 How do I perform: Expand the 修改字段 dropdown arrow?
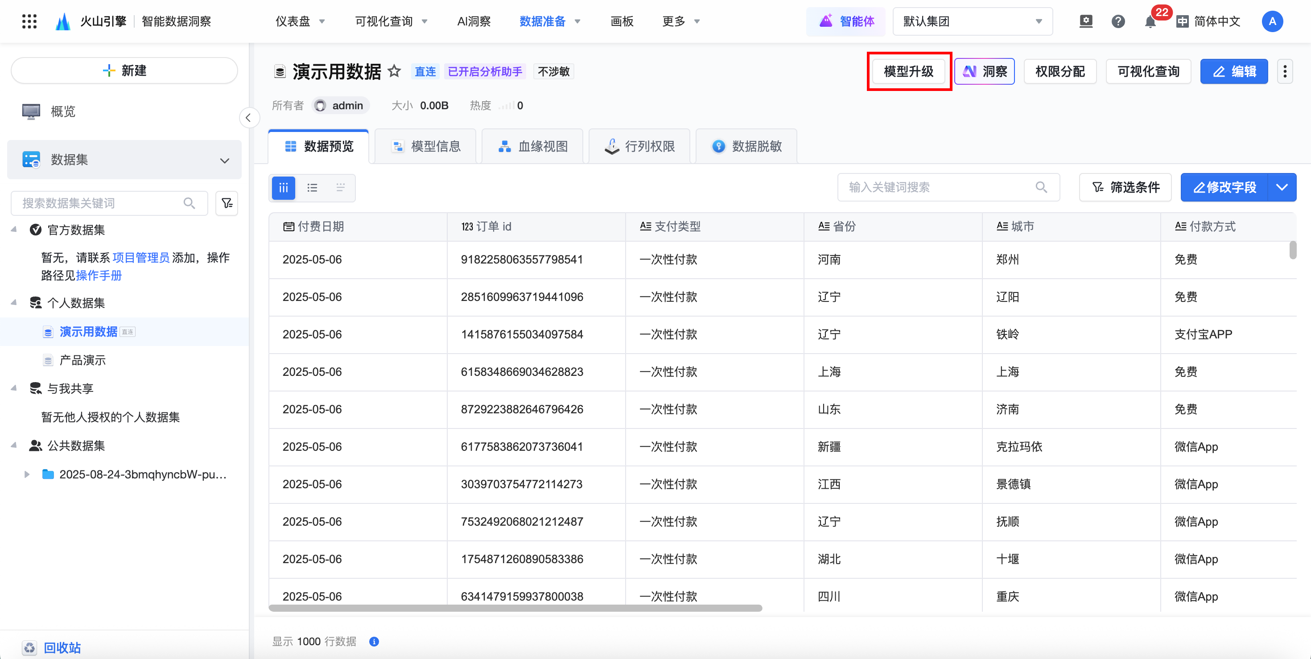pos(1282,188)
